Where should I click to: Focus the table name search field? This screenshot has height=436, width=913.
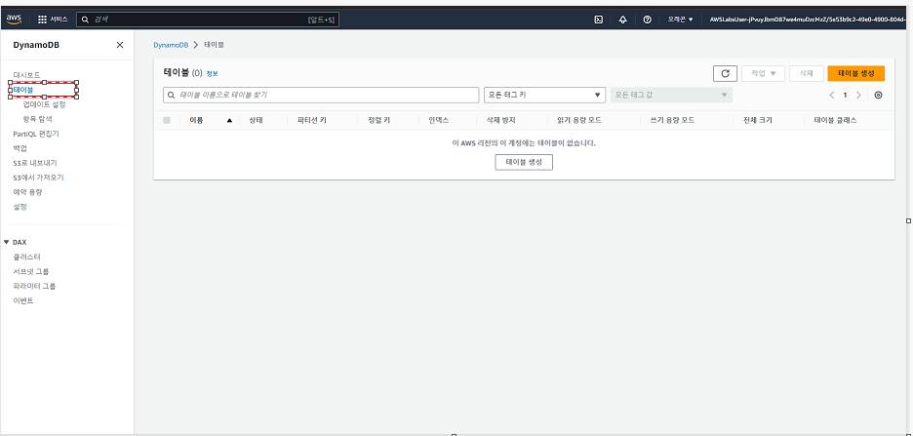pos(321,95)
